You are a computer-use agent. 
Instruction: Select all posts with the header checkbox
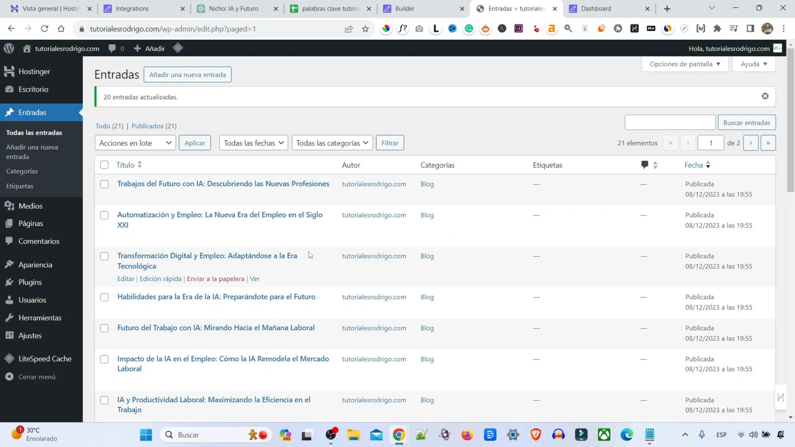pos(104,164)
